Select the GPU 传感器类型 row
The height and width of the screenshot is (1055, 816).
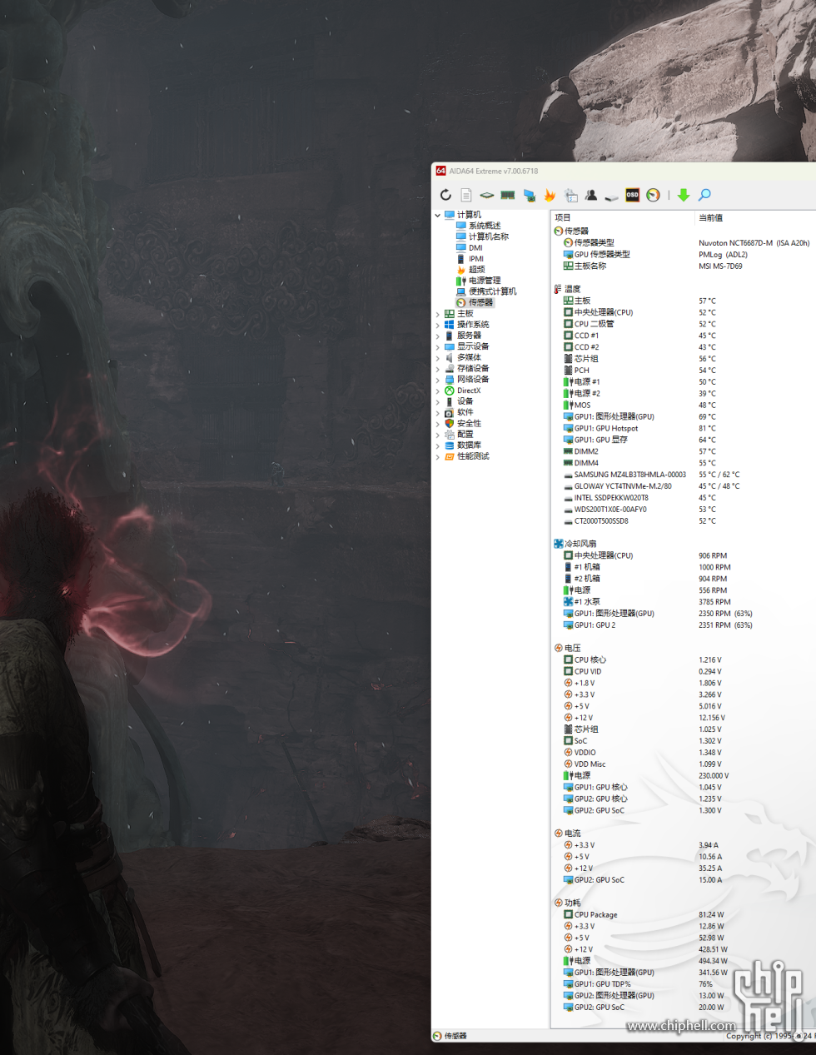pyautogui.click(x=683, y=254)
